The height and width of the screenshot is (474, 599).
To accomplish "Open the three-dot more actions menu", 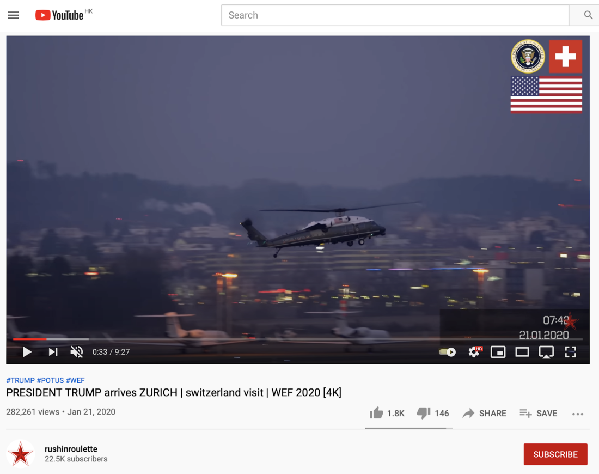I will point(578,414).
